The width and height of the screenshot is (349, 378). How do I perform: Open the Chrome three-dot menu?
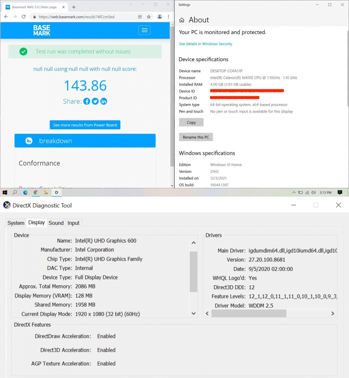[168, 17]
